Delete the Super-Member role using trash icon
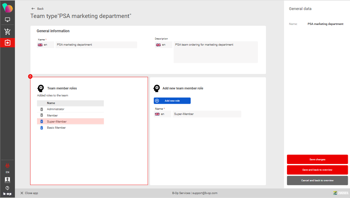The height and width of the screenshot is (198, 350). (x=42, y=122)
